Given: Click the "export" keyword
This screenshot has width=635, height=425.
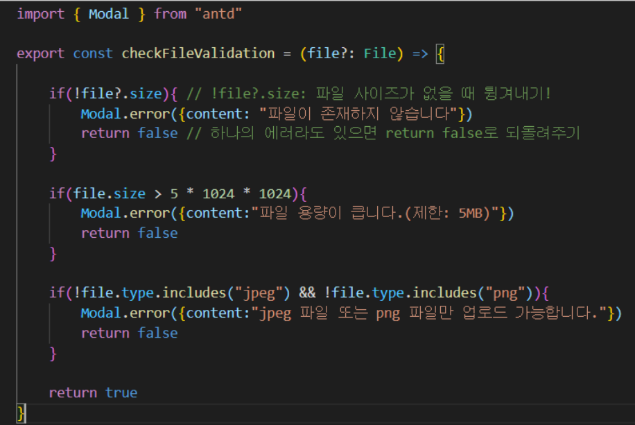Looking at the screenshot, I should click(x=40, y=53).
